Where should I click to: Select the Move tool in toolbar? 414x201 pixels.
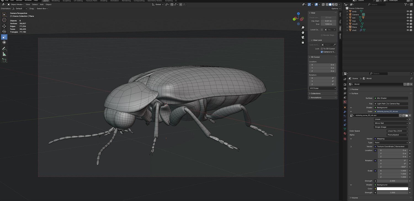(4, 26)
